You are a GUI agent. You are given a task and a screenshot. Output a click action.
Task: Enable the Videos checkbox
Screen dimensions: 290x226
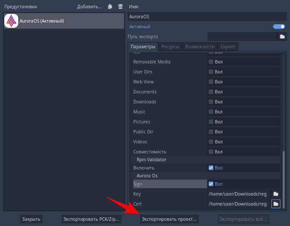[x=211, y=142]
